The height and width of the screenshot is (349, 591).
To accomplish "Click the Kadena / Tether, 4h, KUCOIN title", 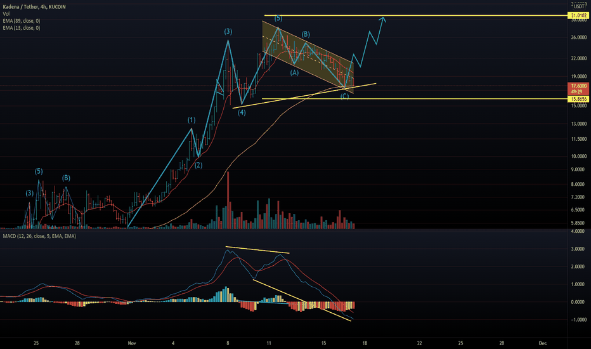I will pos(34,7).
